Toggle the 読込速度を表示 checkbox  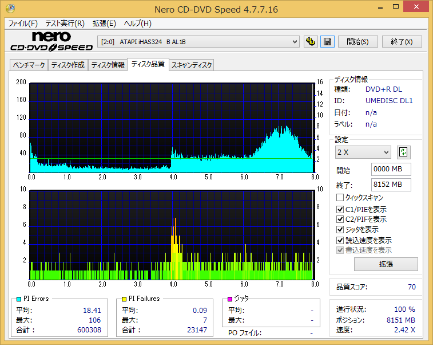pos(340,240)
